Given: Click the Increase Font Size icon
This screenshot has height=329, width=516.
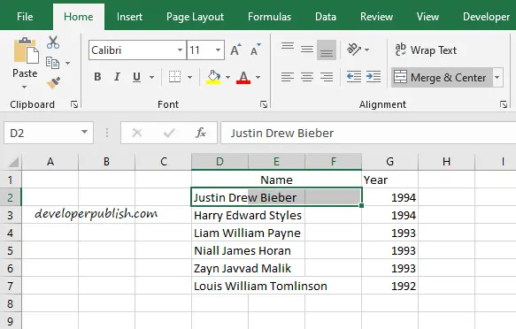Looking at the screenshot, I should 235,50.
